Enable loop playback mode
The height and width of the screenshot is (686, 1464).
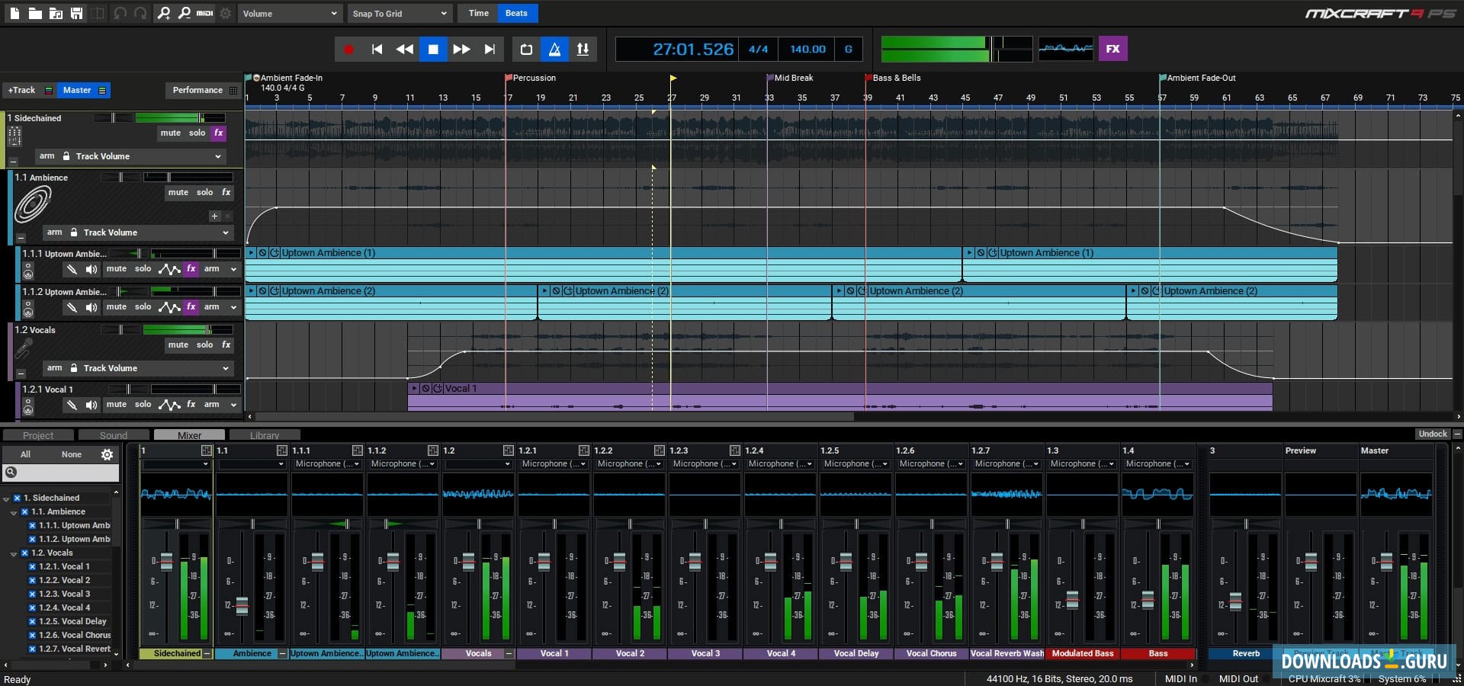tap(525, 49)
